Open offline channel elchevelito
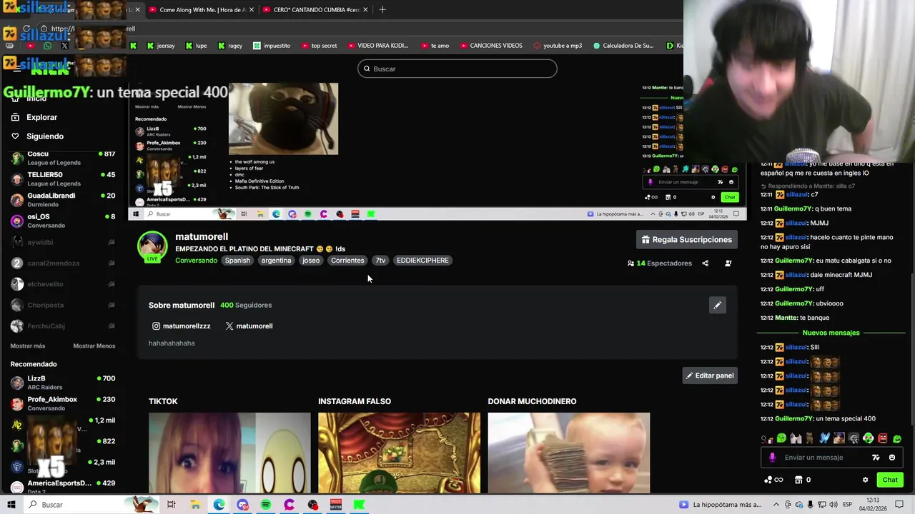Image resolution: width=915 pixels, height=514 pixels. point(63,284)
